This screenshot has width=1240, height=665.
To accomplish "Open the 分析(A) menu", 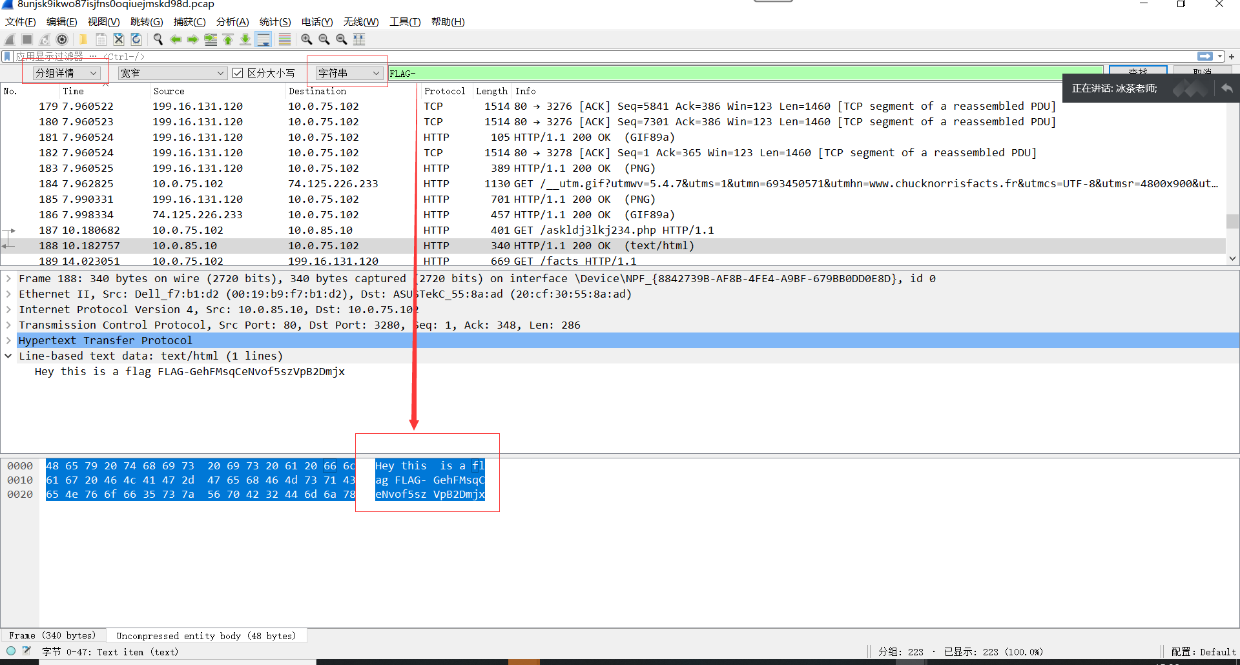I will (x=232, y=22).
